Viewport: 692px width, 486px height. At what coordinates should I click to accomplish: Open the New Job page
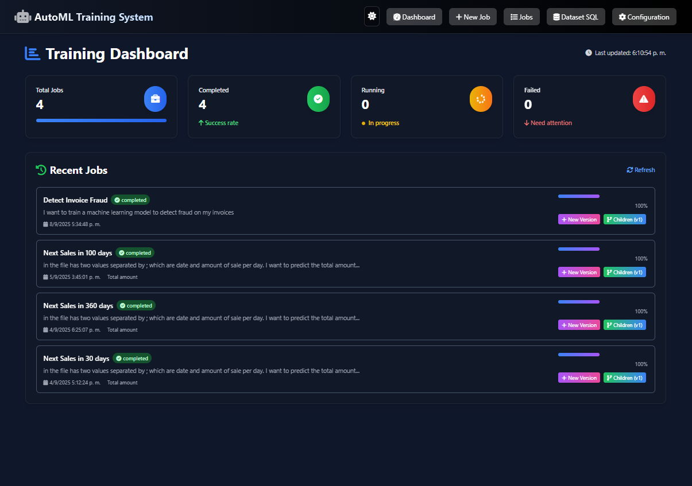coord(473,17)
